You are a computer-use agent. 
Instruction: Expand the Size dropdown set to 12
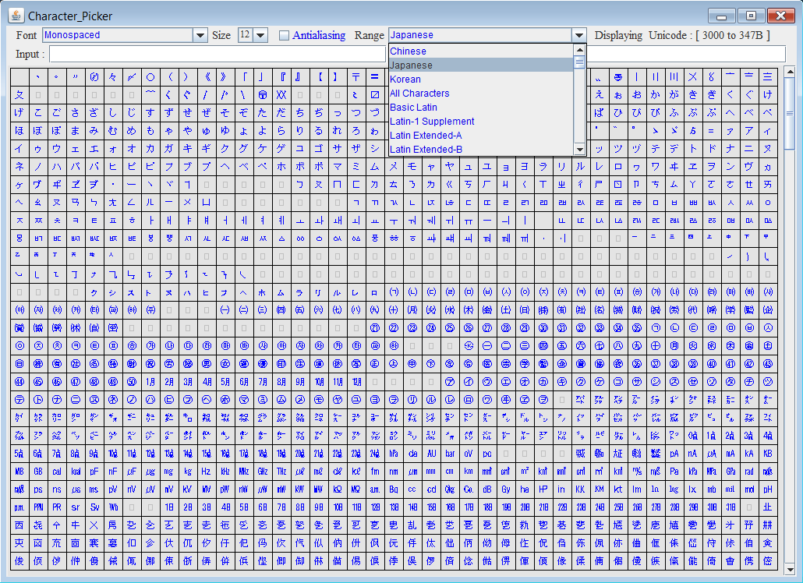260,35
